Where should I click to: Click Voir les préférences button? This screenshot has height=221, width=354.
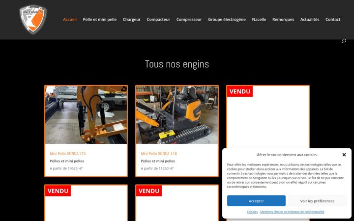click(x=317, y=201)
